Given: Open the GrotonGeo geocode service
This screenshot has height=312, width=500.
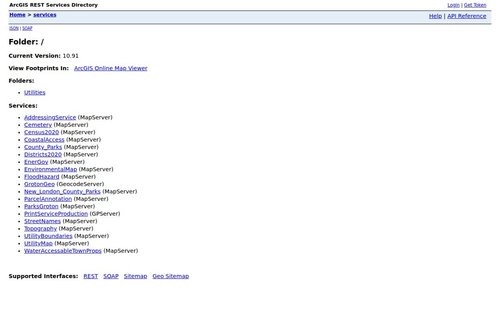Looking at the screenshot, I should [x=39, y=184].
